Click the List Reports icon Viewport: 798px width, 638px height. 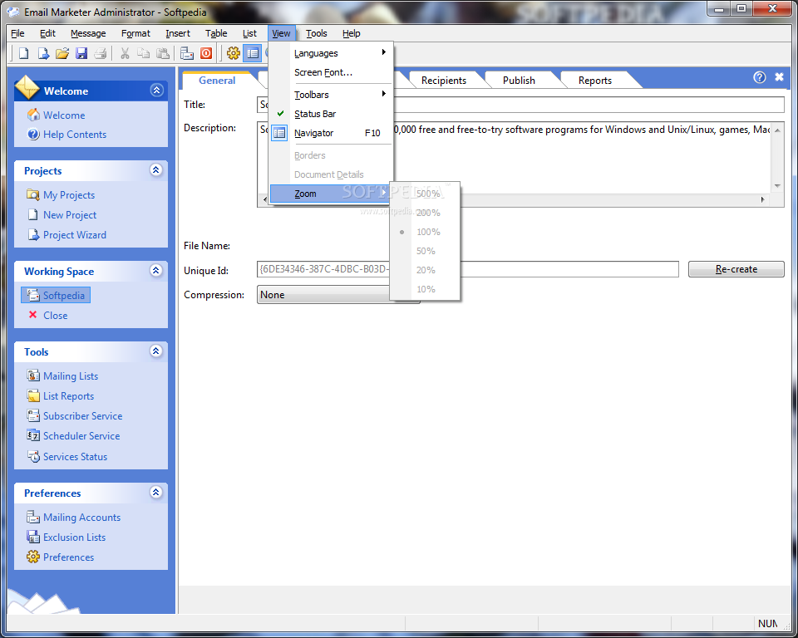pos(33,395)
